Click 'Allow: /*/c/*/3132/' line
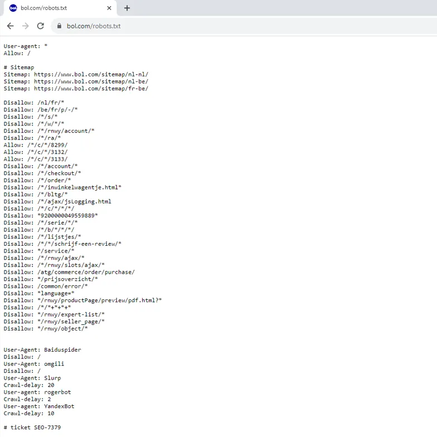Screen dimensions: 437x437 tap(36, 152)
